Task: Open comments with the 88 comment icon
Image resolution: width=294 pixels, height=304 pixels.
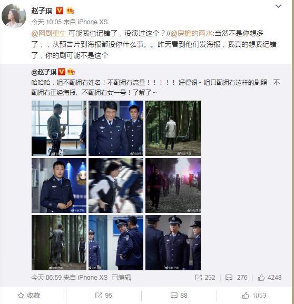Action: [x=174, y=296]
